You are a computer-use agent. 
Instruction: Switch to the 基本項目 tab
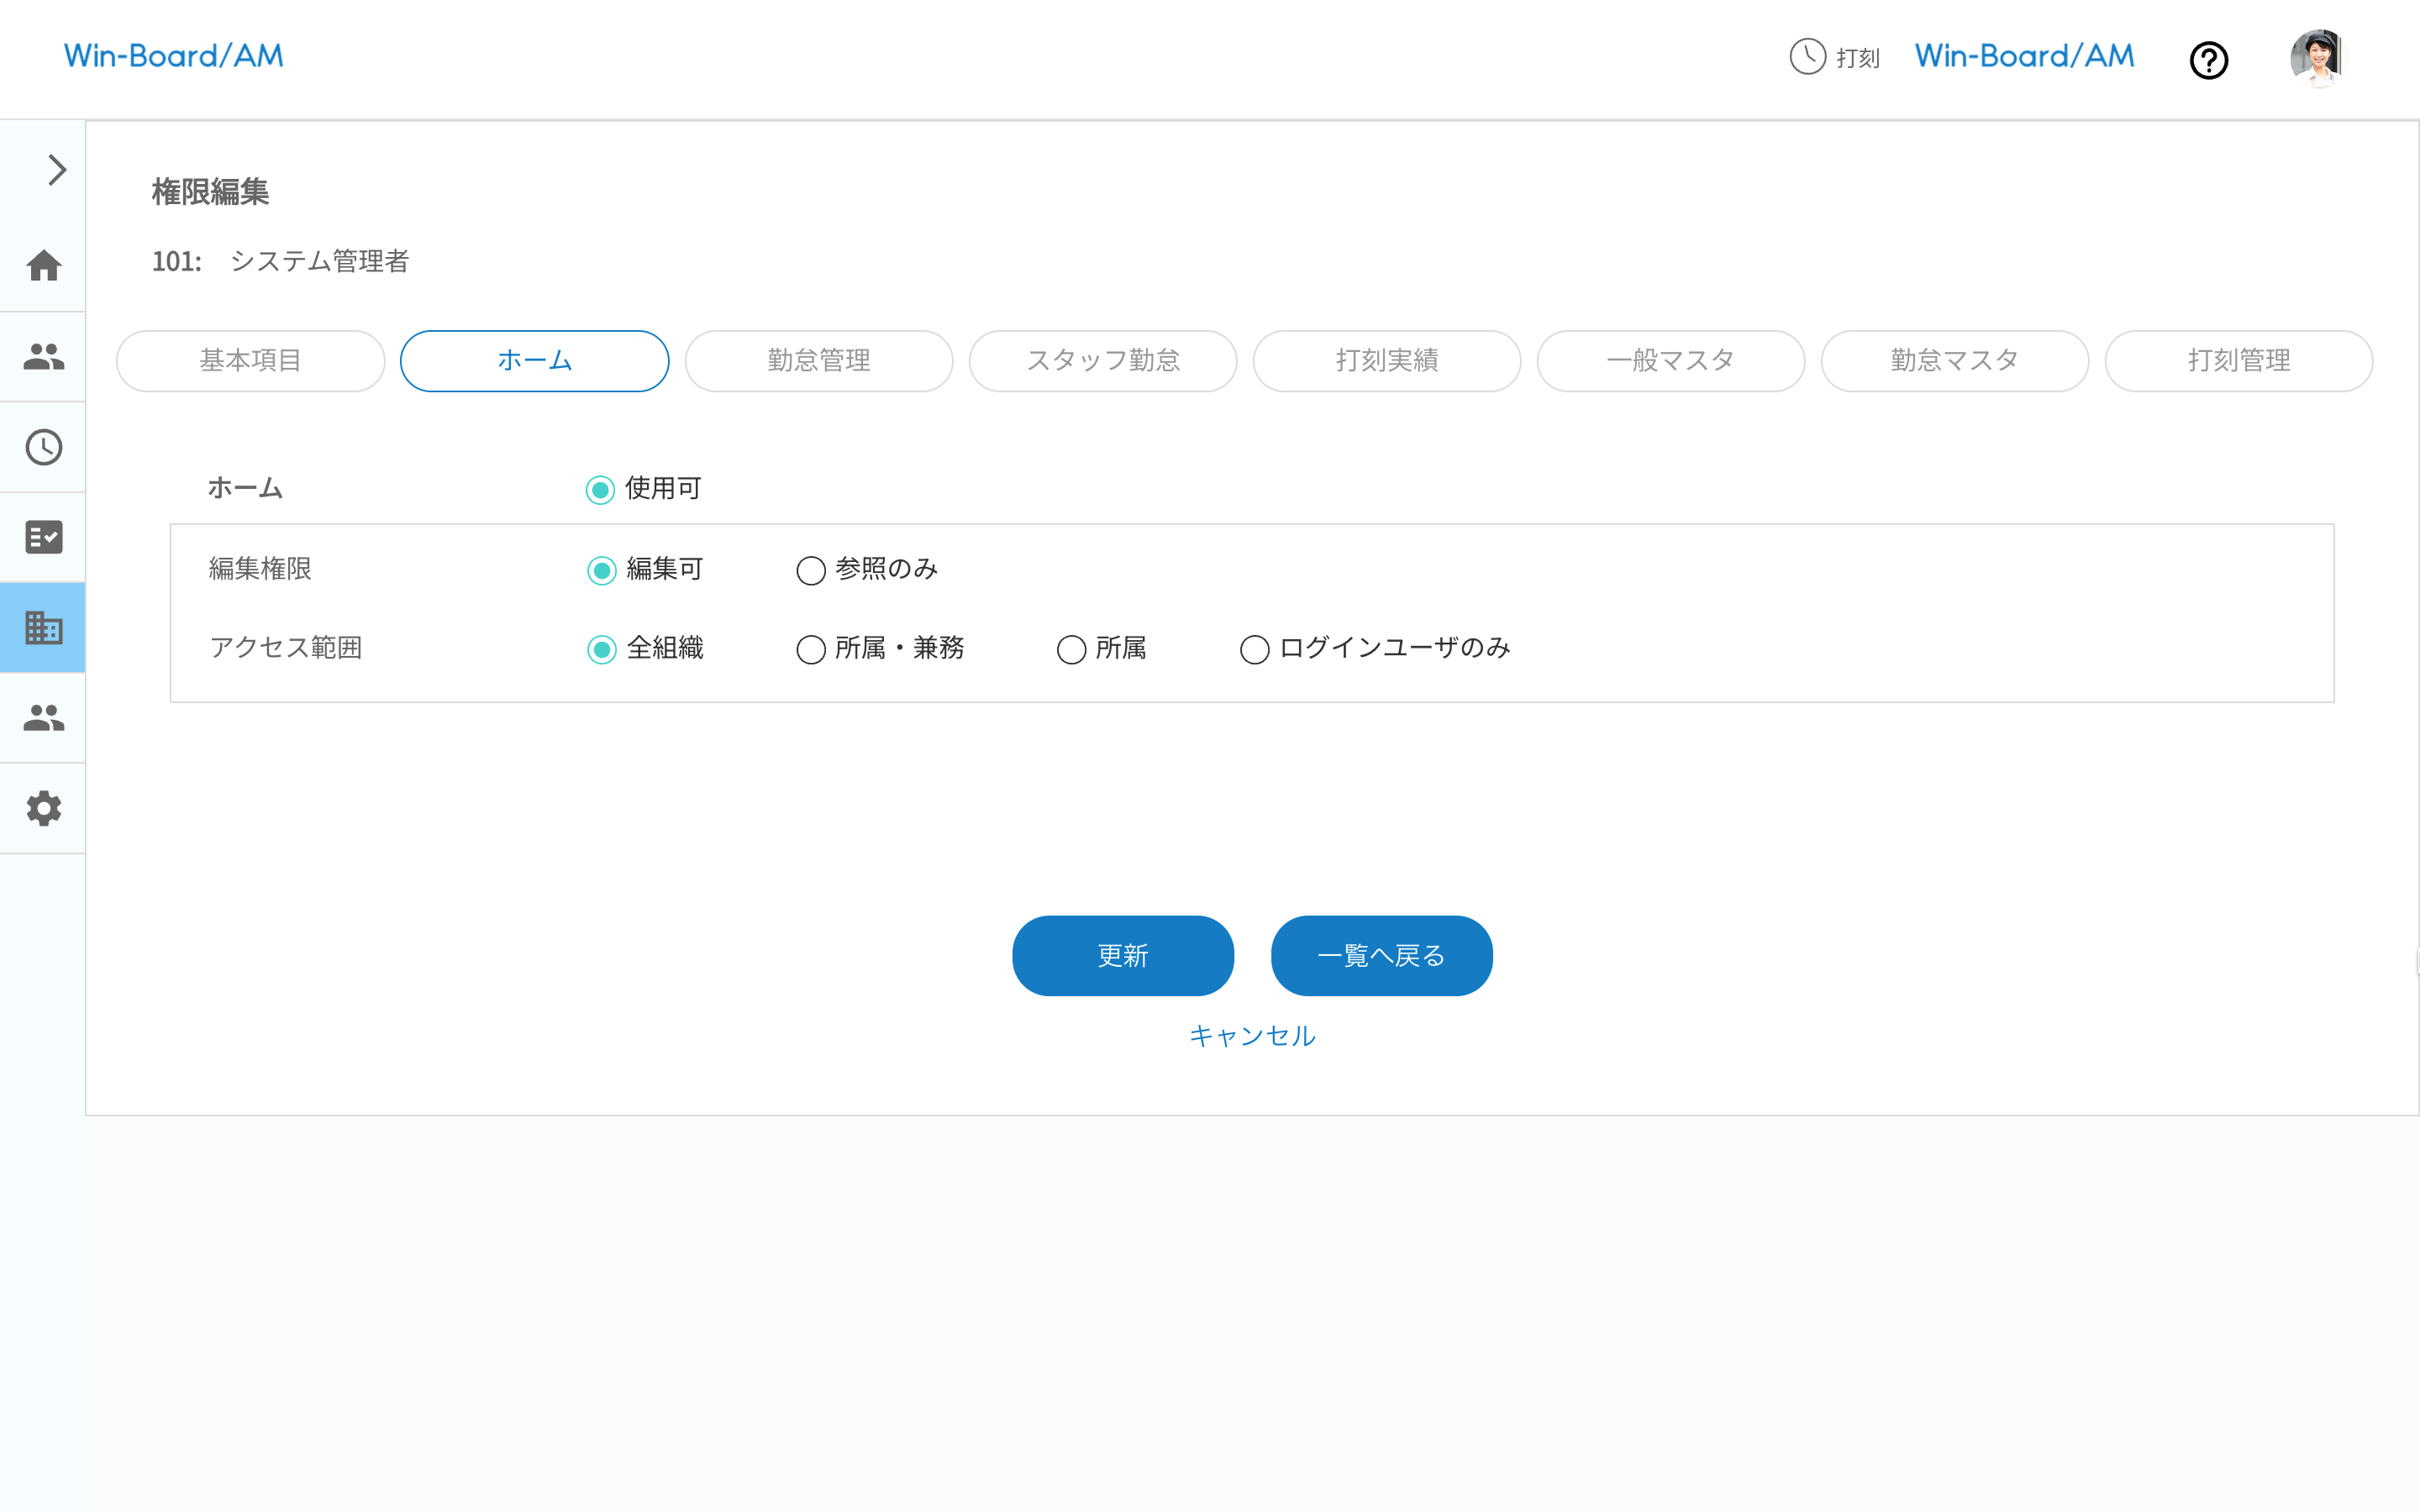(x=250, y=361)
